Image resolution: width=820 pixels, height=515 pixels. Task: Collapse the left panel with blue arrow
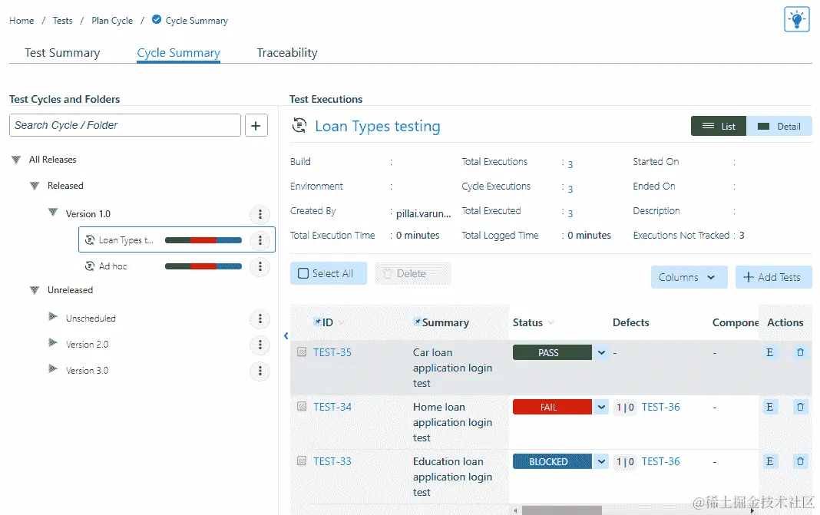click(x=286, y=335)
